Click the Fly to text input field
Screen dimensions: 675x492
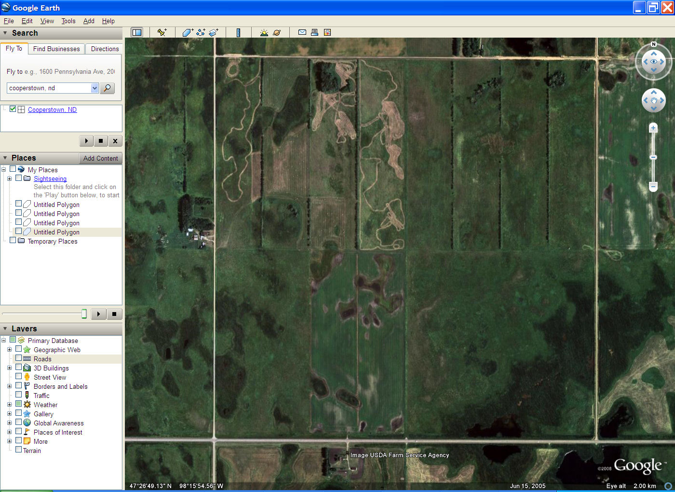coord(49,88)
